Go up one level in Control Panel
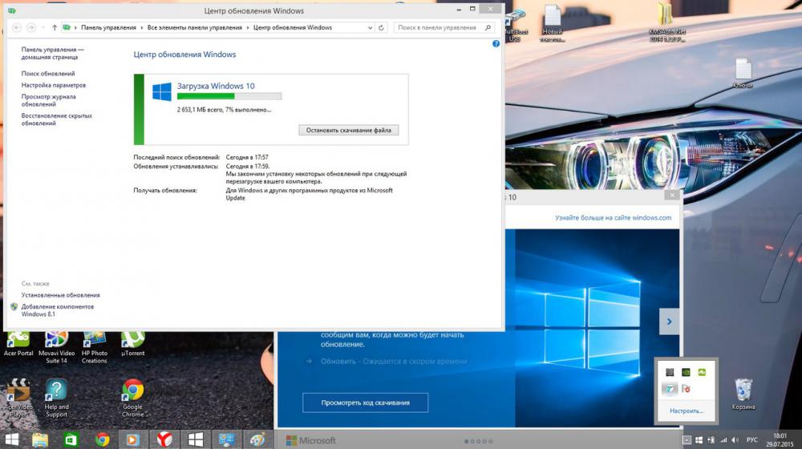Screen dimensions: 802x449 [x=55, y=27]
